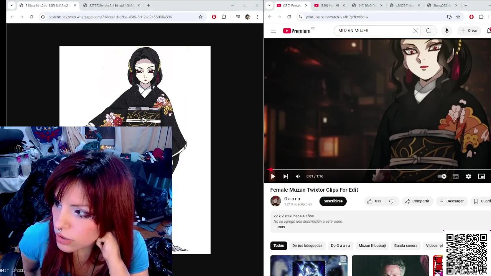Open the recommended thumbnail below Muzan Kibutsuji chip
This screenshot has height=276, width=491.
coord(390,266)
